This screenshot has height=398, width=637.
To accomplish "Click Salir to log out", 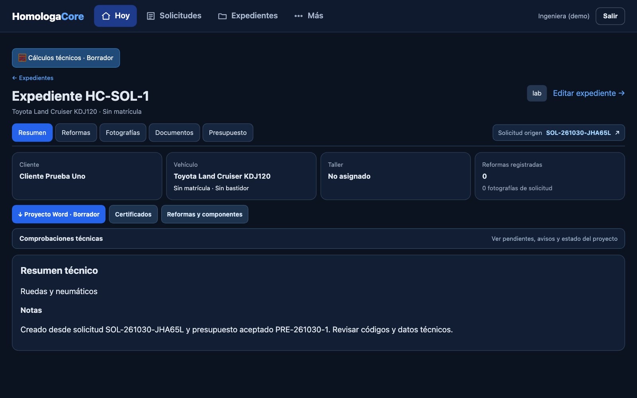I will click(x=610, y=16).
